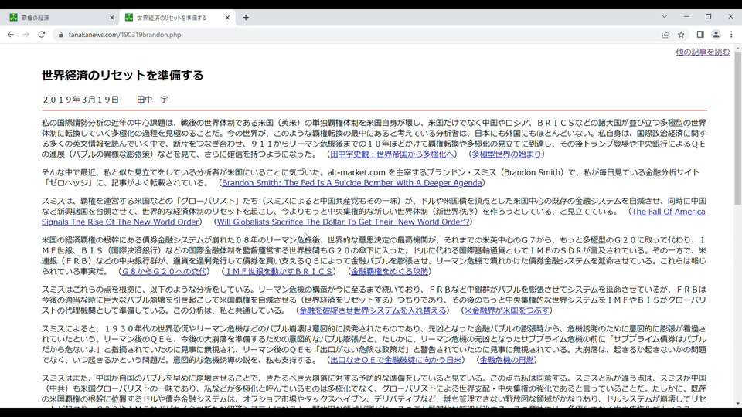This screenshot has width=742, height=417.
Task: Open link 田中宇史観：世界帝国から多極化へ
Action: 392,154
